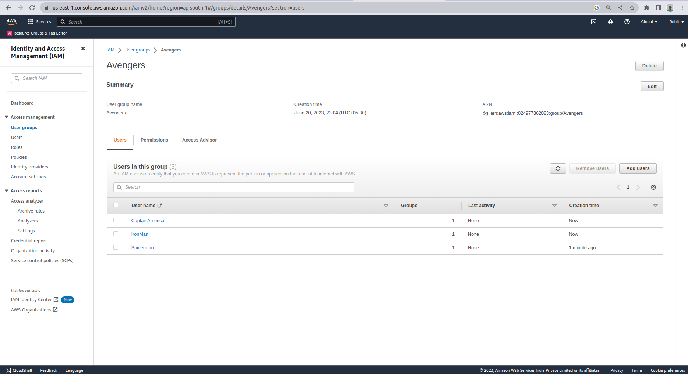Switch to the Users tab

coord(120,140)
